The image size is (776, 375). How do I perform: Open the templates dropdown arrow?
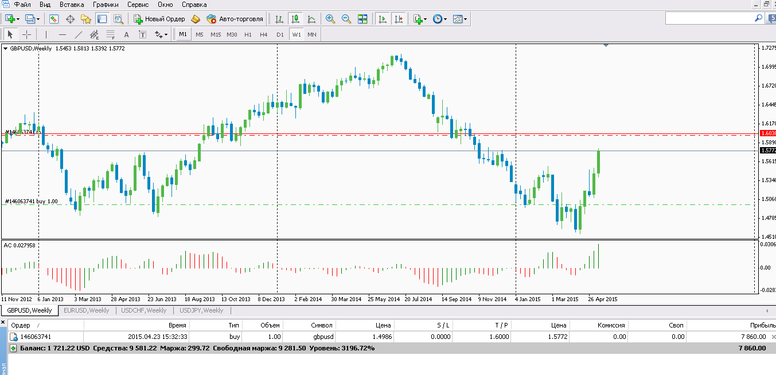(x=465, y=19)
